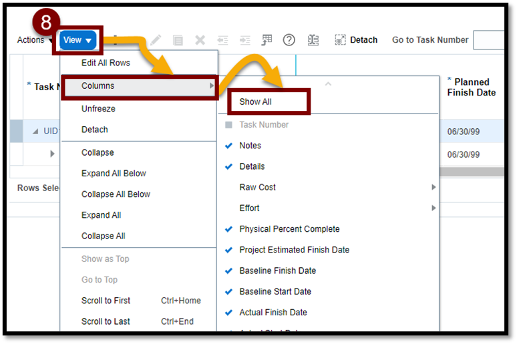Click the indent task icon

tap(245, 40)
